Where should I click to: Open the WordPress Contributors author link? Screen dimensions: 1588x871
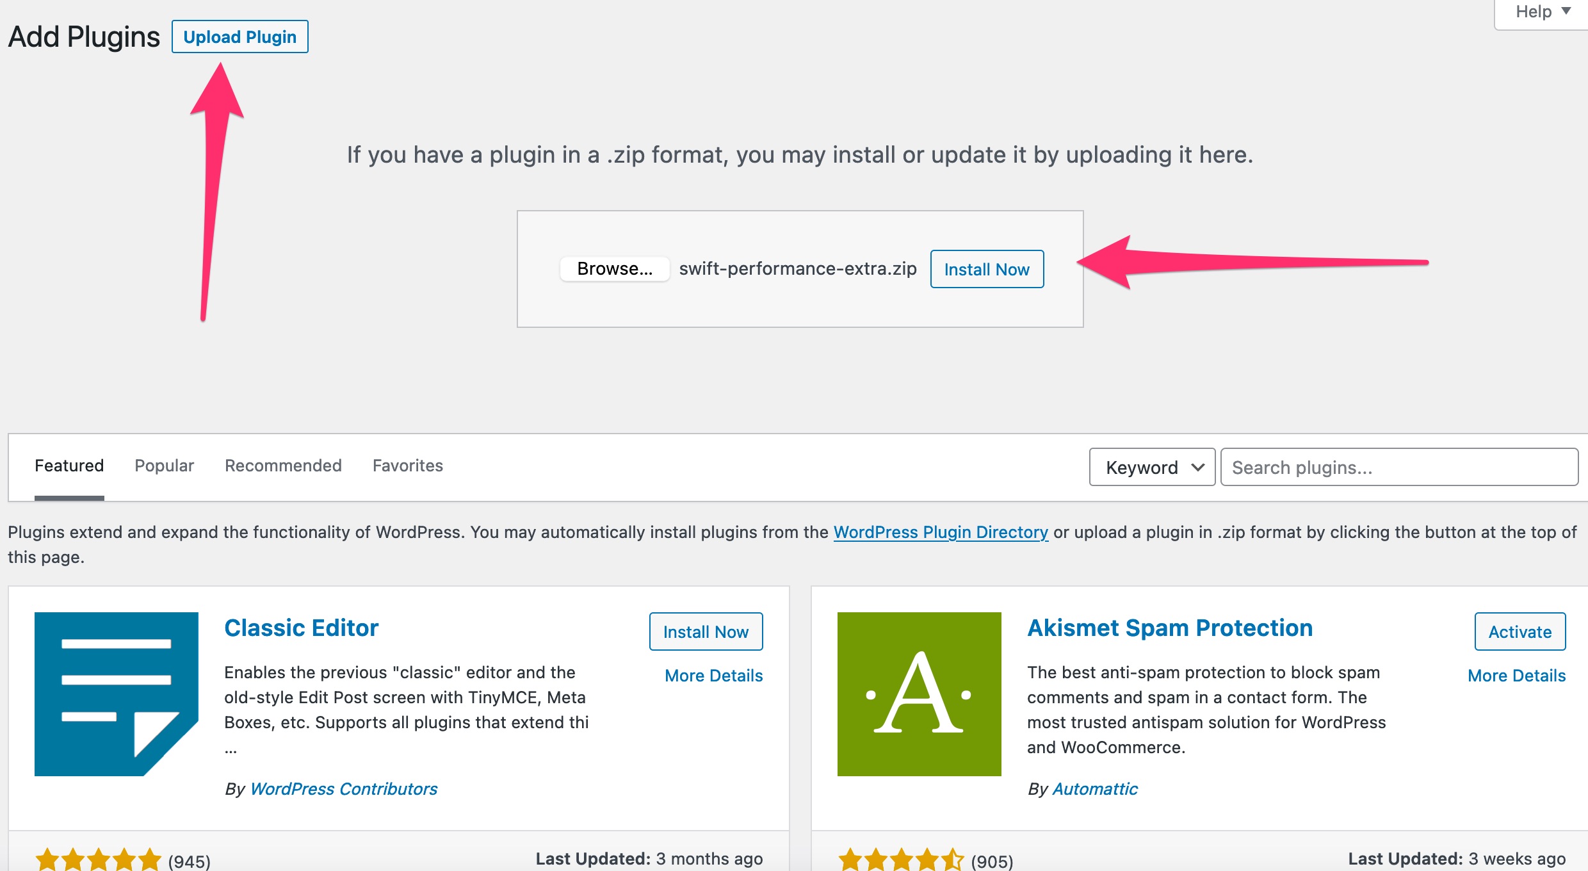point(344,789)
